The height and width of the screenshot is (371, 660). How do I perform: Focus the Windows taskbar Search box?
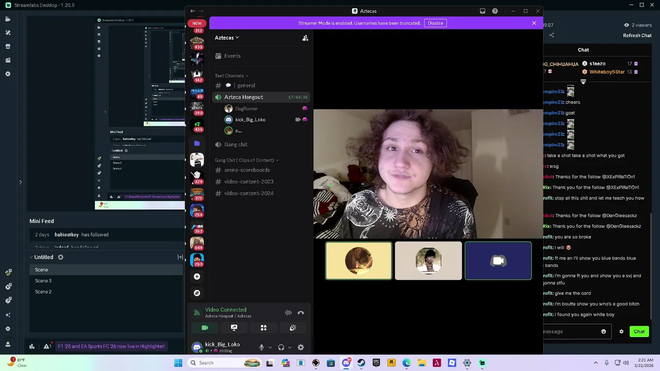(225, 363)
